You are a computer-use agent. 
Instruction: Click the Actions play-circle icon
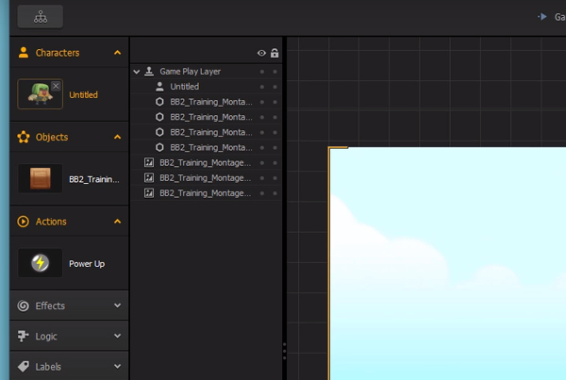click(23, 222)
